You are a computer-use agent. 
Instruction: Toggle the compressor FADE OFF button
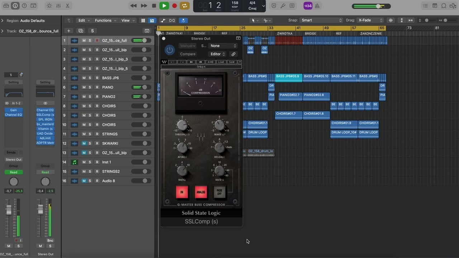tap(219, 192)
